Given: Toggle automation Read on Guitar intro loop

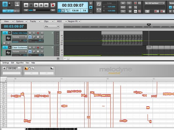Looking at the screenshot, I should click(30, 37).
